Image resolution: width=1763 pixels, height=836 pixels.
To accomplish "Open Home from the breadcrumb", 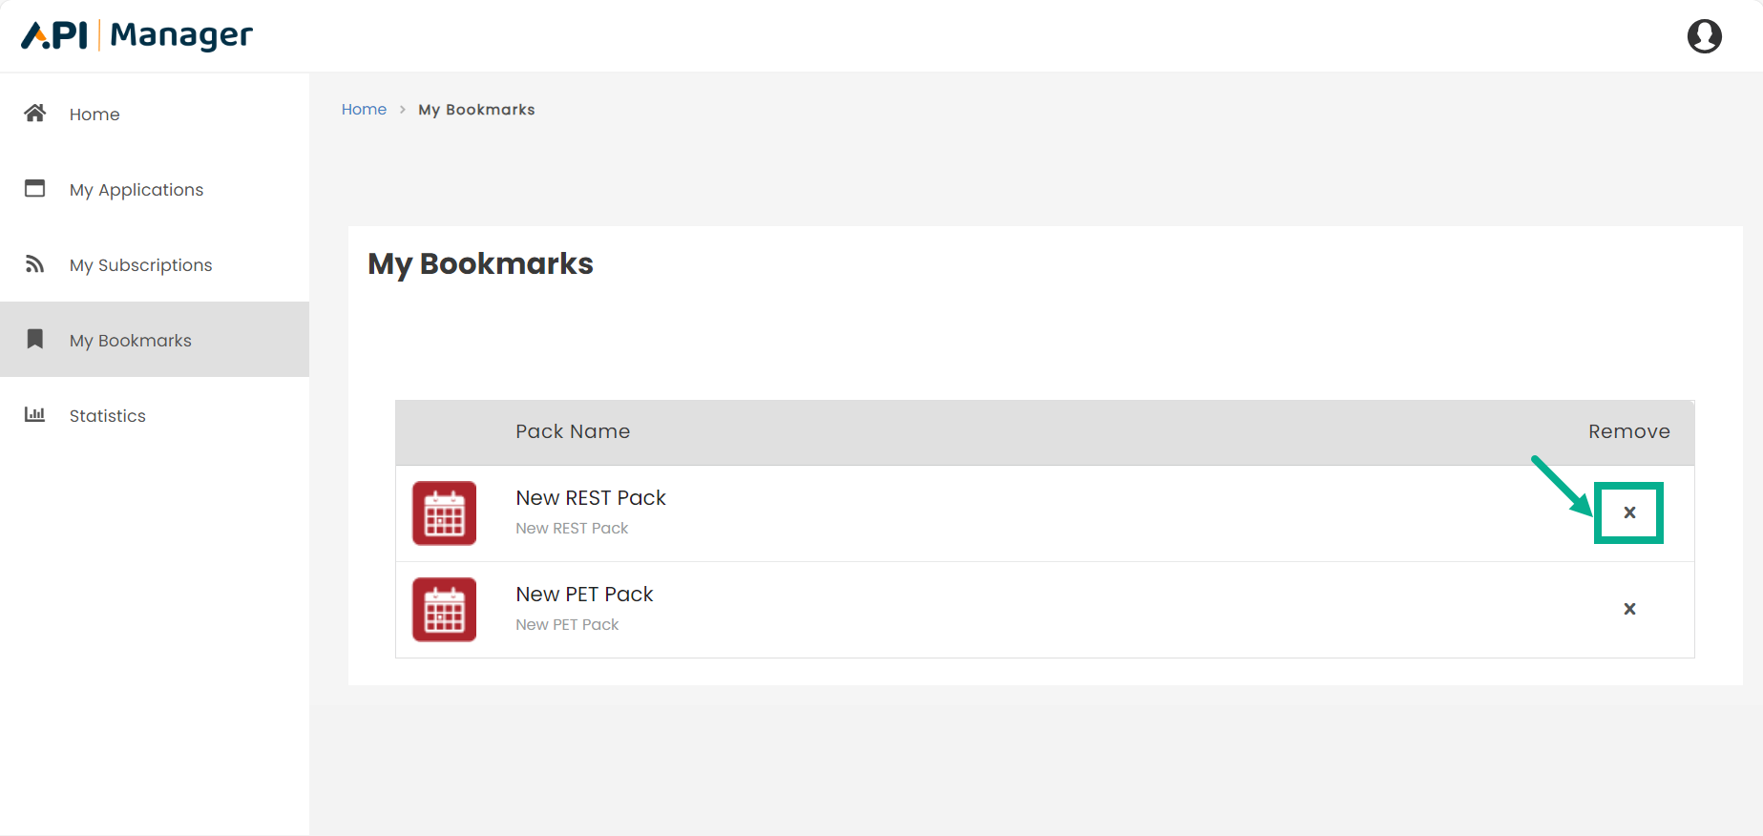I will (364, 109).
